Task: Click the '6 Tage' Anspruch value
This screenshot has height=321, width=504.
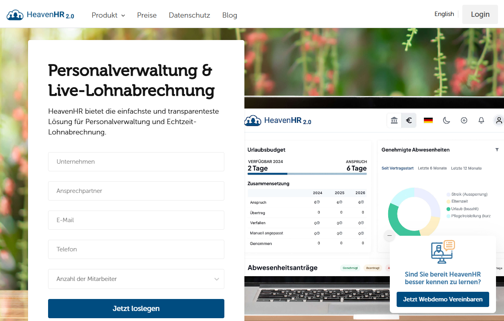Action: click(357, 168)
